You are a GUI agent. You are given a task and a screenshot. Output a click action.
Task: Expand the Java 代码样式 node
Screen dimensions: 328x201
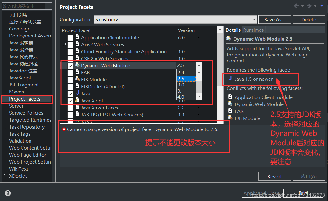[5, 56]
